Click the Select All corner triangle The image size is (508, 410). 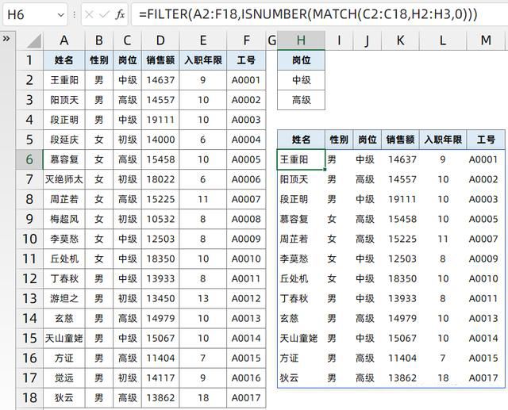click(30, 40)
